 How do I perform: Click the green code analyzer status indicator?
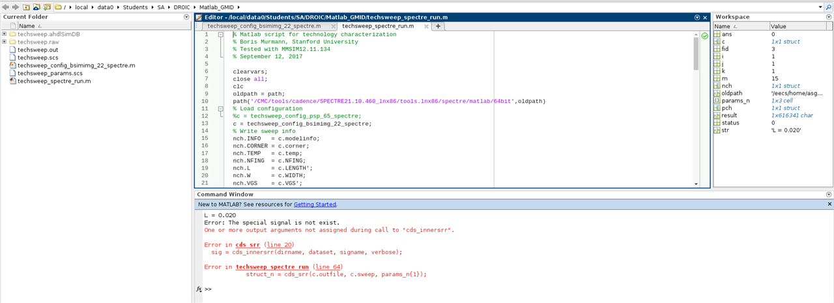(x=704, y=36)
